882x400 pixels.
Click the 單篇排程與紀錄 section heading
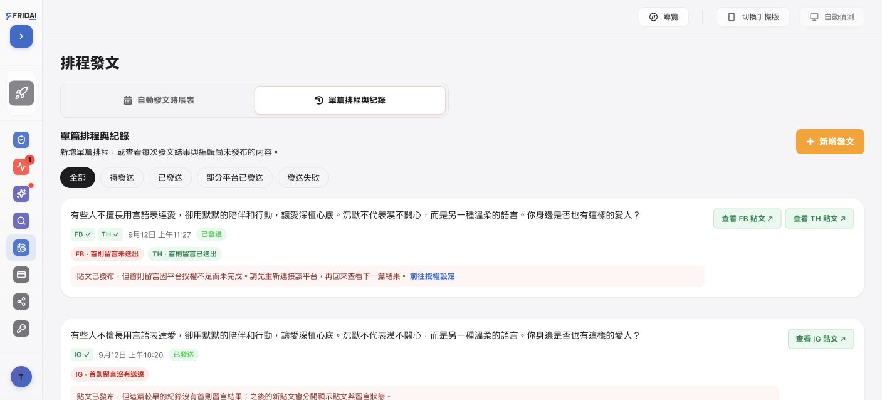[95, 136]
